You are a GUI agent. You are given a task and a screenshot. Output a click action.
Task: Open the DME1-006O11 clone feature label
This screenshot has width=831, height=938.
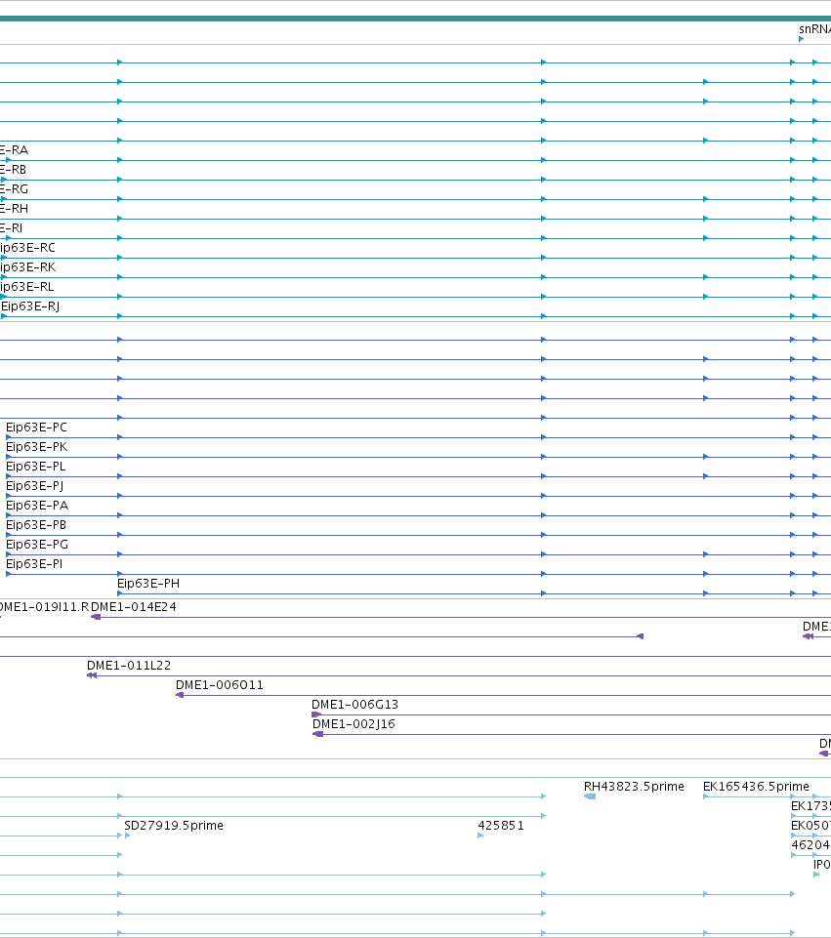pyautogui.click(x=220, y=685)
